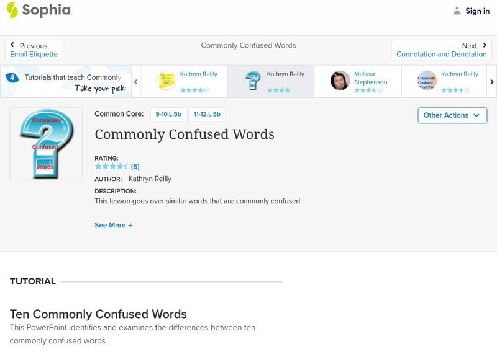Click the star rating under RATING
The width and height of the screenshot is (497, 357).
[x=112, y=166]
